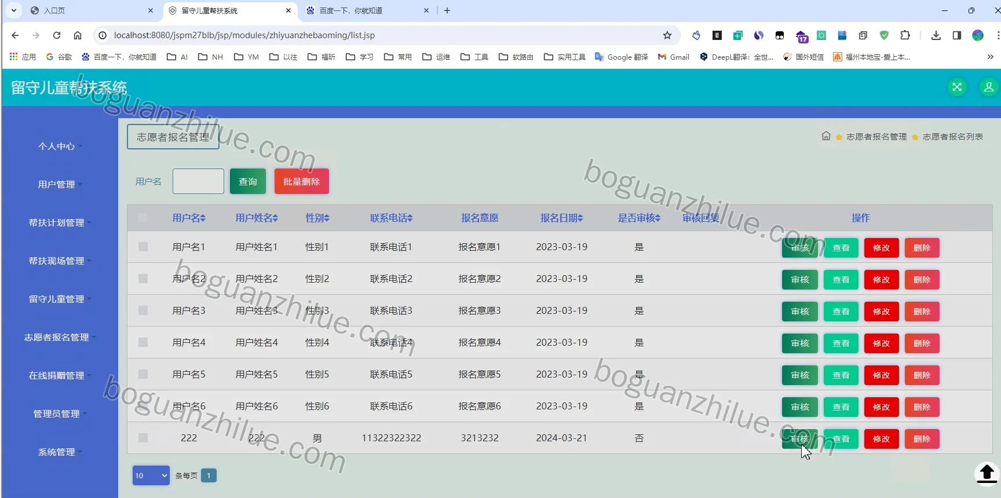Reload the page with the refresh icon
The height and width of the screenshot is (498, 1001).
[x=57, y=35]
